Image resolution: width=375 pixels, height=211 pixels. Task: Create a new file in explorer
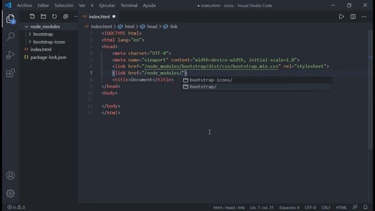(32, 16)
